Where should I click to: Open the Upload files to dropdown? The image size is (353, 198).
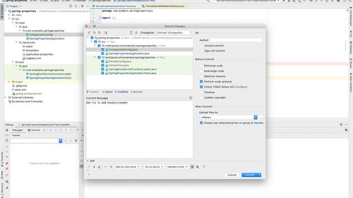[228, 117]
